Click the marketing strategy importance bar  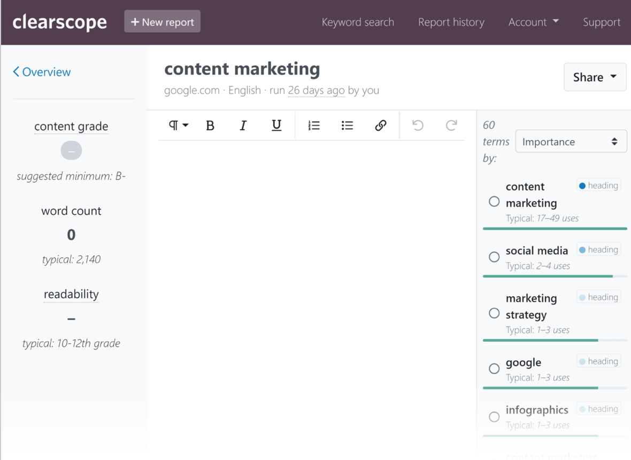tap(540, 340)
